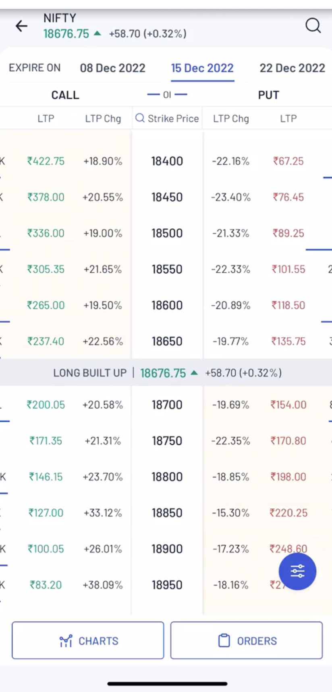The image size is (332, 692).
Task: Tap the blue filter settings button
Action: tap(297, 571)
